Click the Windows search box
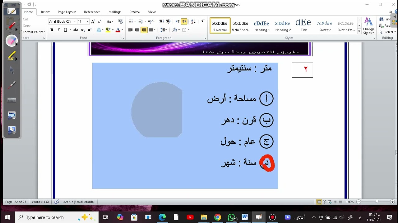 point(57,217)
